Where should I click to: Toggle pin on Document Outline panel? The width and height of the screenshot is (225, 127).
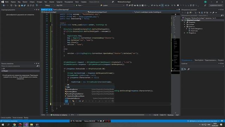pos(37,10)
